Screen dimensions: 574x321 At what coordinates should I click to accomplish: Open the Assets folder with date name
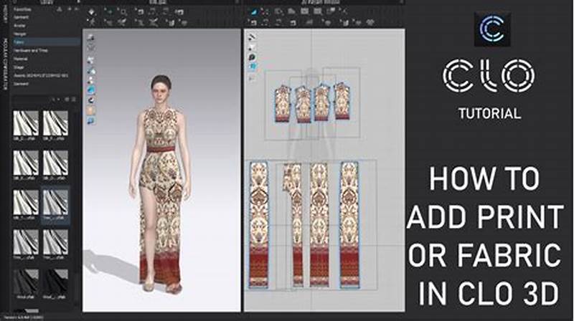coord(41,75)
